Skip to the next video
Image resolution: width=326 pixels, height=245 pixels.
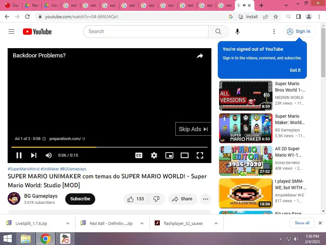[34, 155]
